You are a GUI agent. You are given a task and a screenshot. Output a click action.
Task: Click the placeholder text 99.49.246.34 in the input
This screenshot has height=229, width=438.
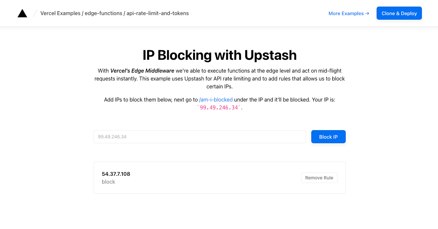point(112,137)
